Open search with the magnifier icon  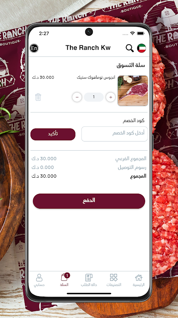(x=130, y=48)
